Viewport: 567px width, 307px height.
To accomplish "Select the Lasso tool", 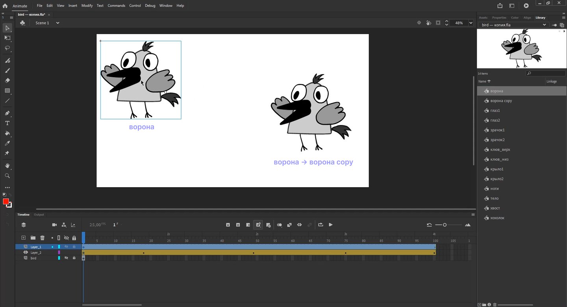I will (x=7, y=48).
